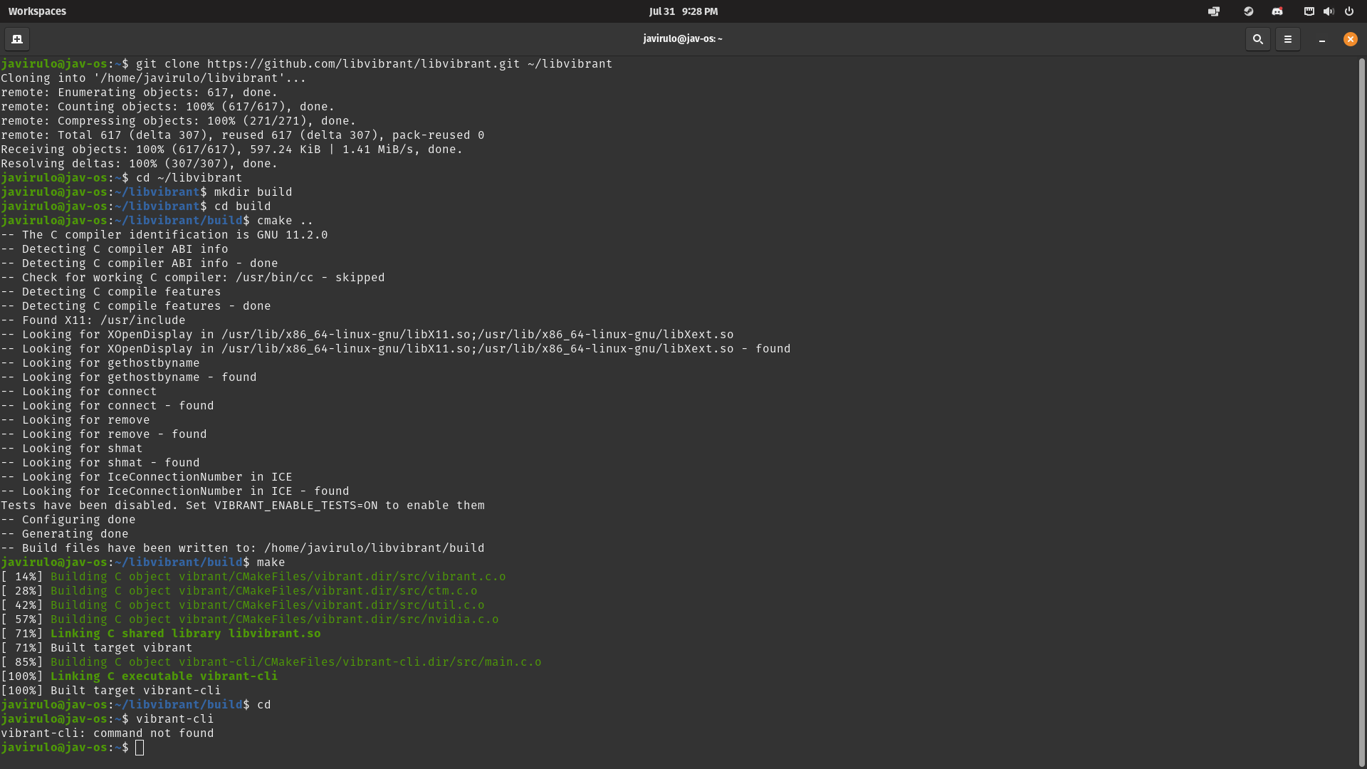Click the multi-window tray icon
1367x769 pixels.
(1214, 11)
